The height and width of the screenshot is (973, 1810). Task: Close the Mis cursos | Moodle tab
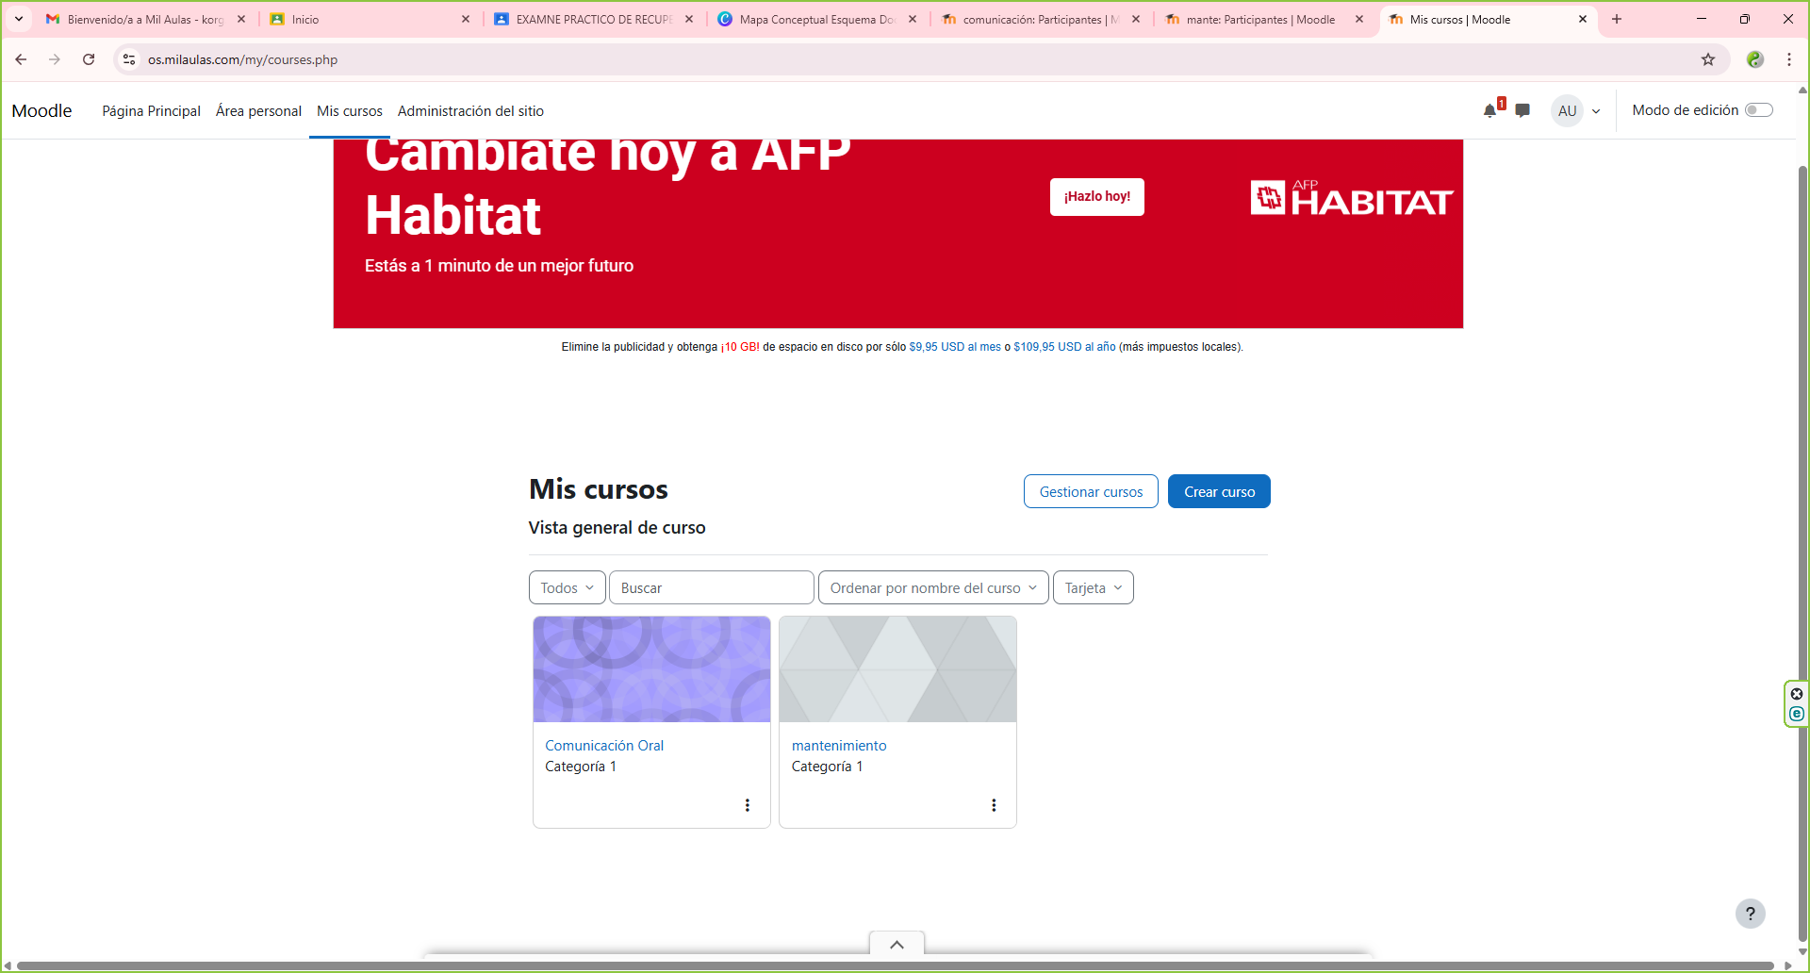coord(1583,19)
